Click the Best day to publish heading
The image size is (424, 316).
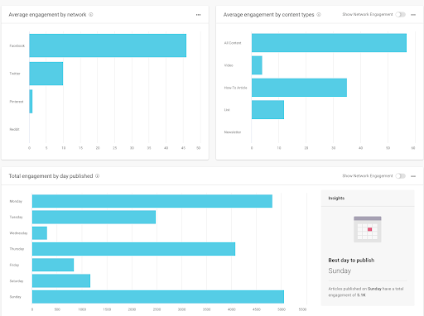[x=351, y=260]
